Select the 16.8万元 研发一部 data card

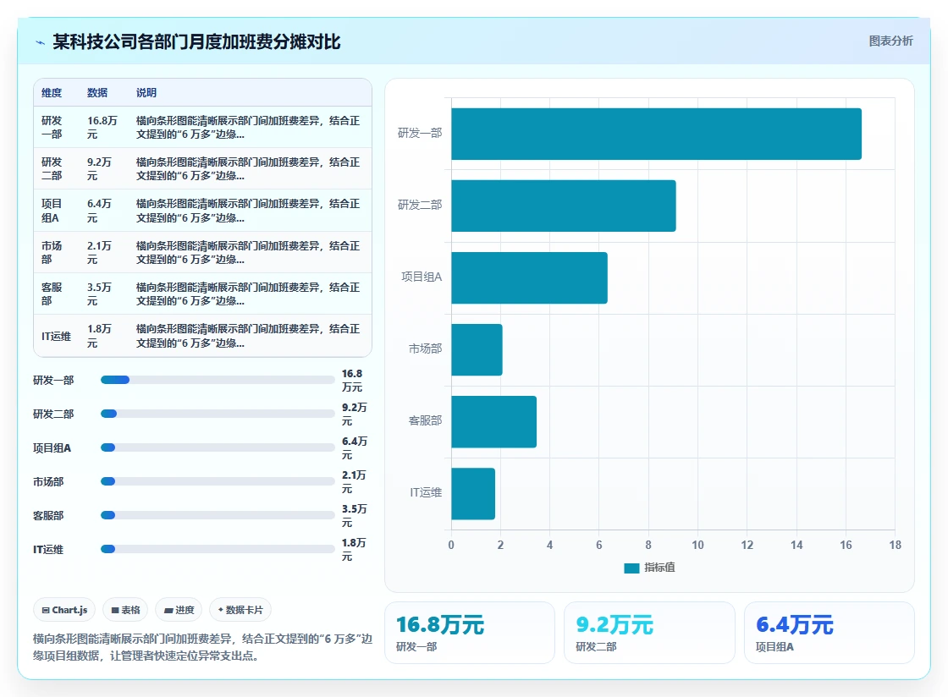[470, 633]
